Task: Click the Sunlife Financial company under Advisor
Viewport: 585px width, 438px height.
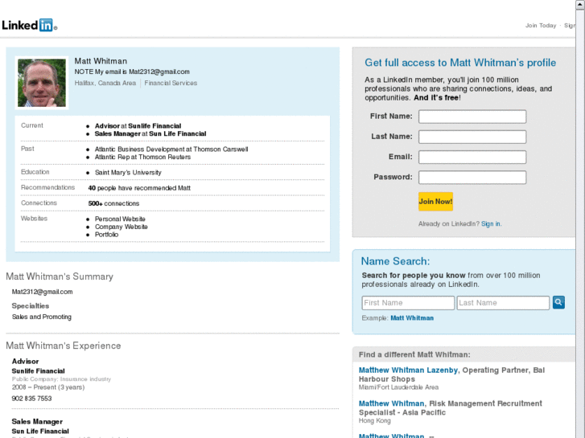Action: 38,371
